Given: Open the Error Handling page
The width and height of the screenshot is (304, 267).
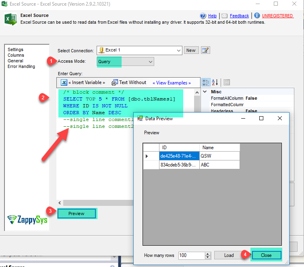Looking at the screenshot, I should (x=21, y=67).
